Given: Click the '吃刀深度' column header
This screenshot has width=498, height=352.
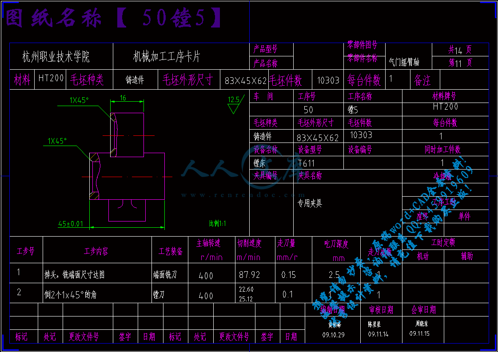Looking at the screenshot, I should coord(336,244).
